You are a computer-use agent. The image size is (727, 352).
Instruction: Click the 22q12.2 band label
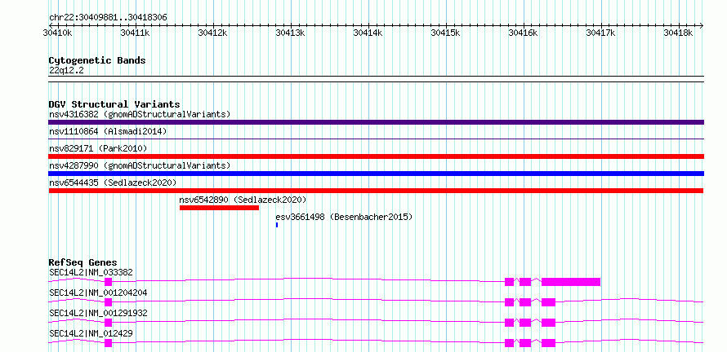point(66,71)
